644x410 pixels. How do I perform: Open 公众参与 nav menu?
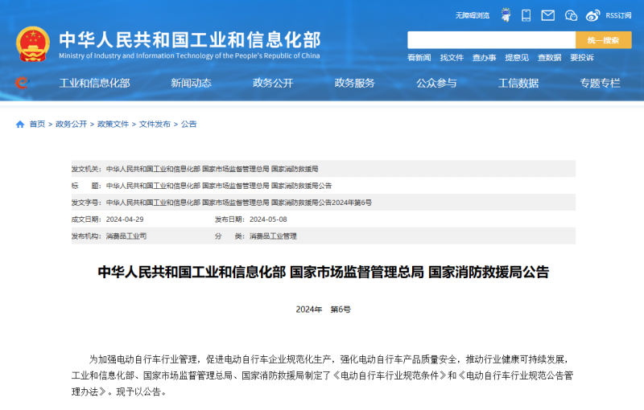point(436,84)
